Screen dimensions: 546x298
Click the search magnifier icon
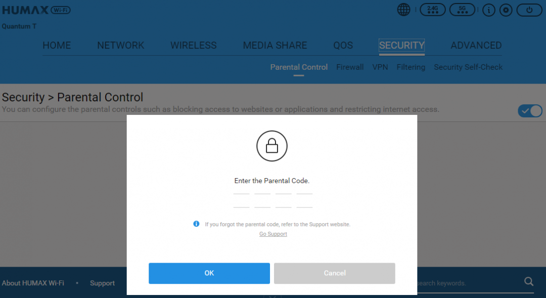pyautogui.click(x=529, y=282)
